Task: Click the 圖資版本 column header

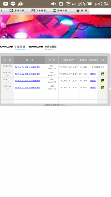Action: (x=83, y=60)
